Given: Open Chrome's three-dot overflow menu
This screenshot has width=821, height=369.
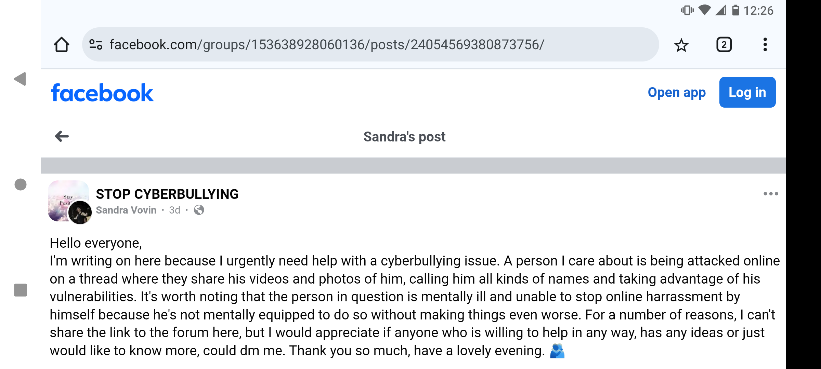Looking at the screenshot, I should point(765,45).
